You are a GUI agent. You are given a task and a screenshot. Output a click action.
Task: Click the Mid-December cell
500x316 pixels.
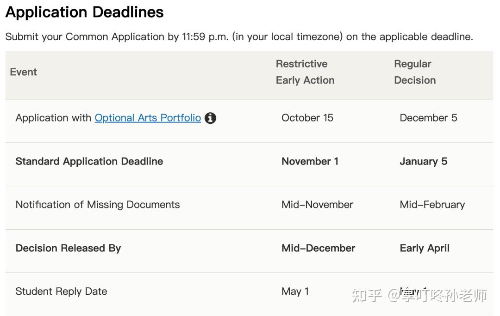point(318,248)
